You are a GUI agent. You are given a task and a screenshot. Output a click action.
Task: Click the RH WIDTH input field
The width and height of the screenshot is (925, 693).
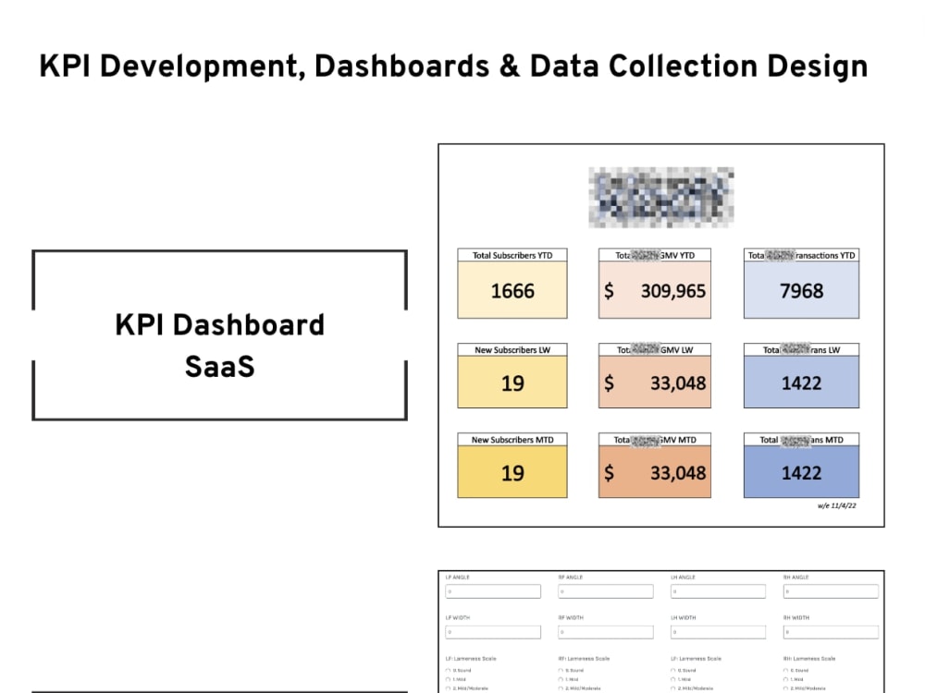click(x=831, y=632)
